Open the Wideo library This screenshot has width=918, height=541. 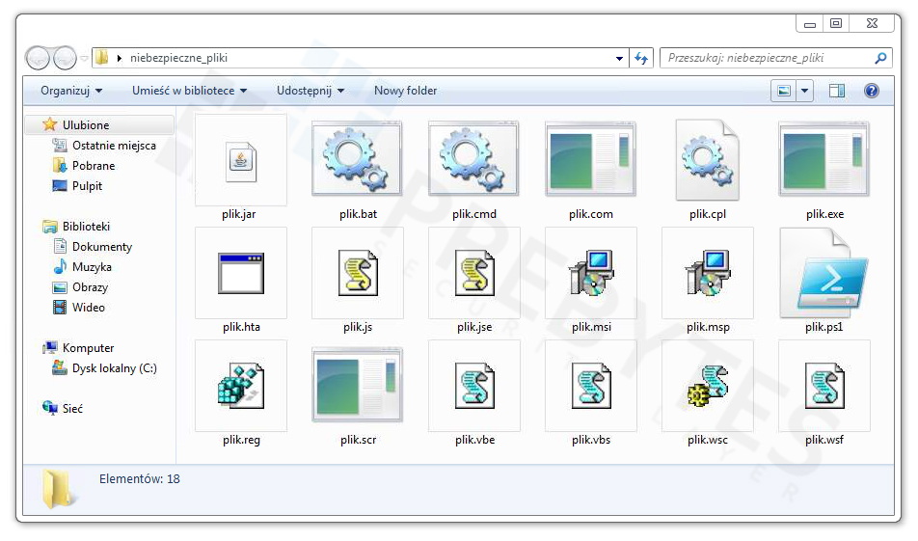(x=88, y=308)
